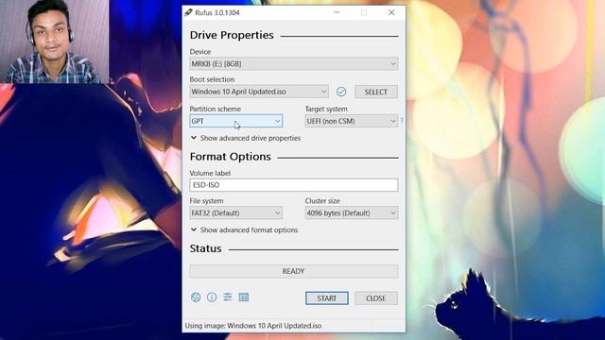Minimize the Rufus window
Image resolution: width=605 pixels, height=340 pixels.
[x=337, y=12]
